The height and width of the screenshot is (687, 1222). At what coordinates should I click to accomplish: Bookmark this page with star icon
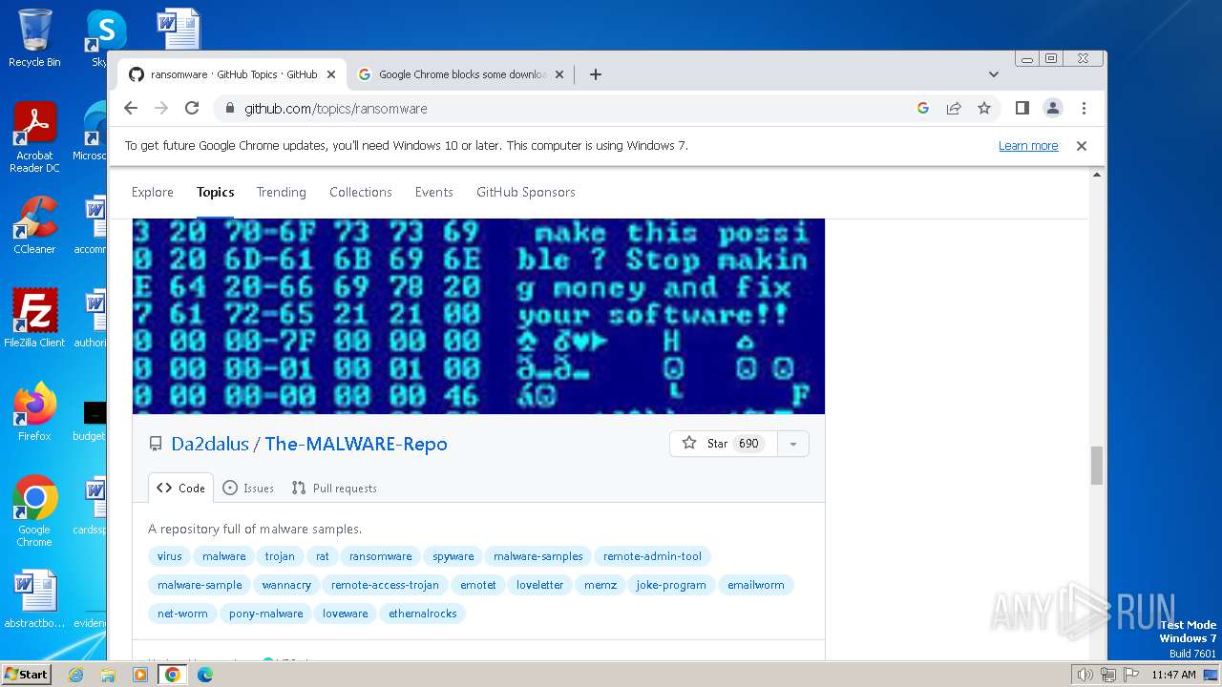(x=984, y=108)
